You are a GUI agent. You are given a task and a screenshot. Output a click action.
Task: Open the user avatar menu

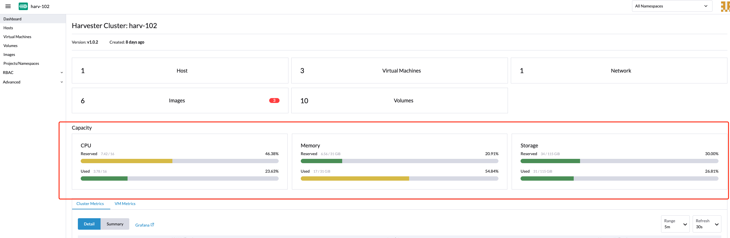(x=725, y=6)
